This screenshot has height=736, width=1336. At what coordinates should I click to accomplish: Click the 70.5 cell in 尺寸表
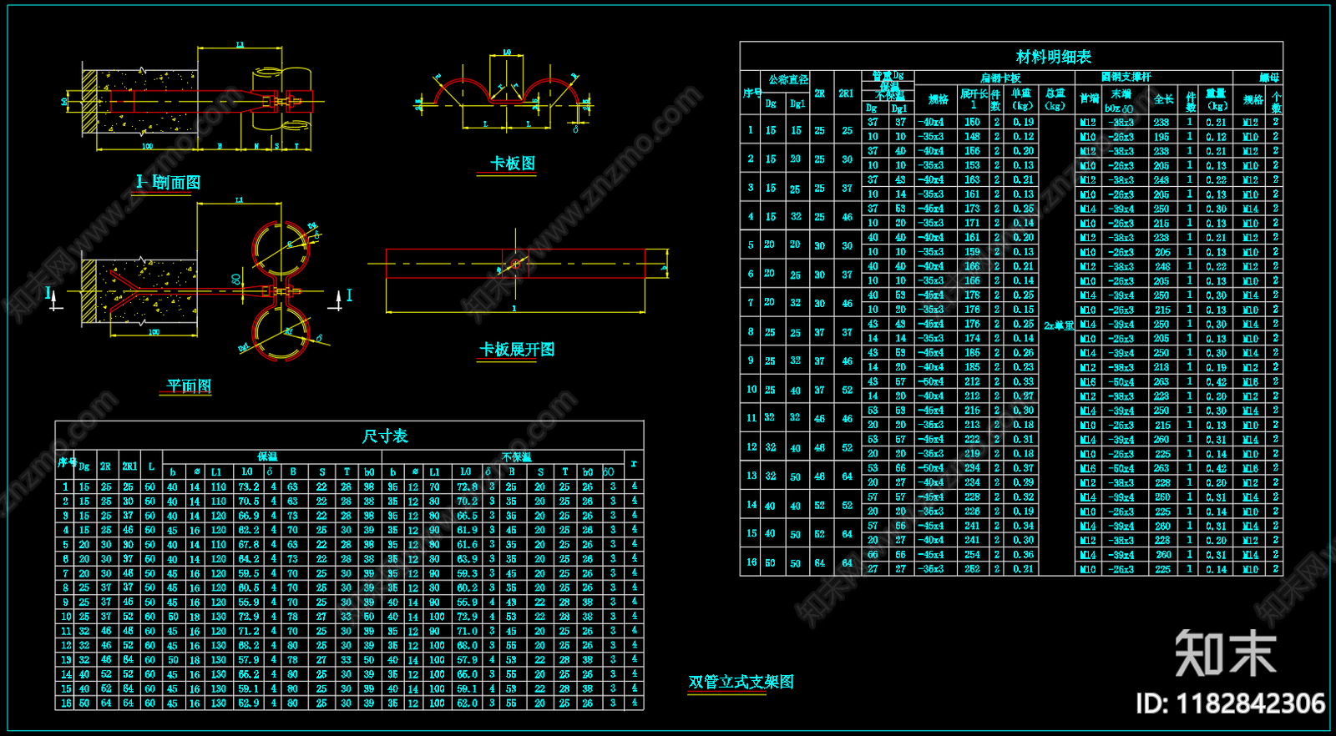click(x=248, y=502)
